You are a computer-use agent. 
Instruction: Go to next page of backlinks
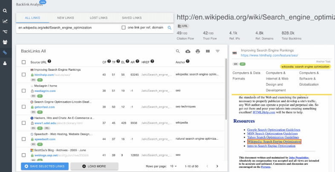217,166
